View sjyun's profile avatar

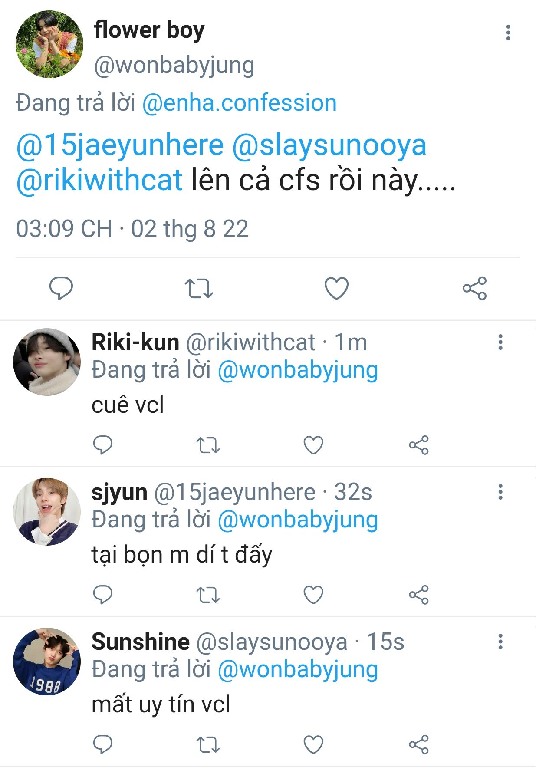pos(47,511)
